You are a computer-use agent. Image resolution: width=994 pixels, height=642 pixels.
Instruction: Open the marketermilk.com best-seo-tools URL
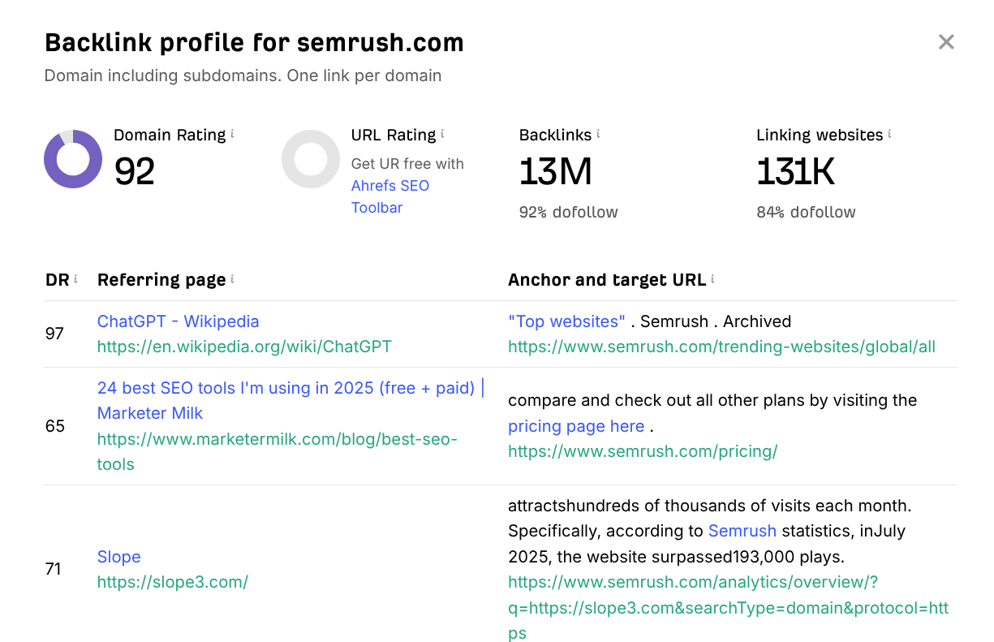(277, 439)
